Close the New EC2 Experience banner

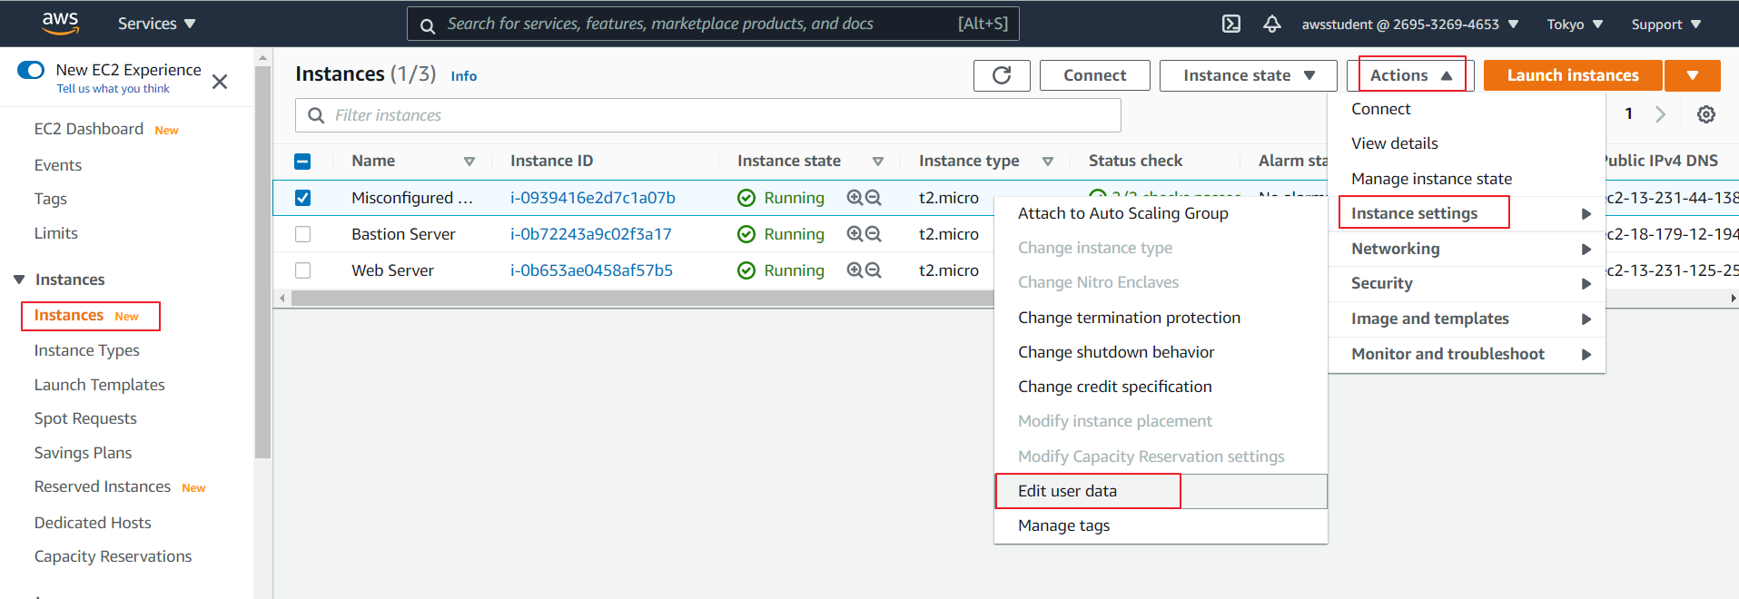click(x=220, y=82)
